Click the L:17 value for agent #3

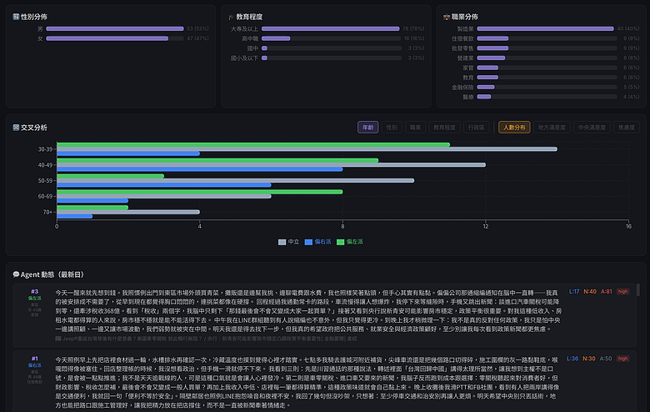point(574,291)
